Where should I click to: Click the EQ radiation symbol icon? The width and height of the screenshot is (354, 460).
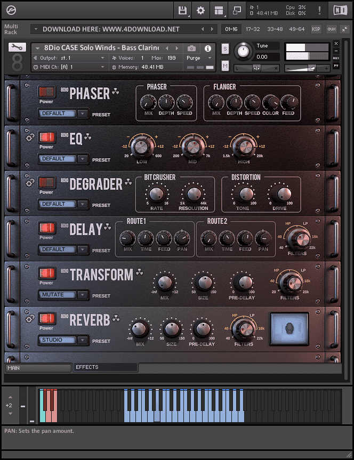tap(88, 136)
